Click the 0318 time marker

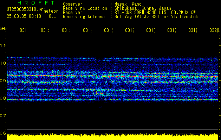[172, 30]
